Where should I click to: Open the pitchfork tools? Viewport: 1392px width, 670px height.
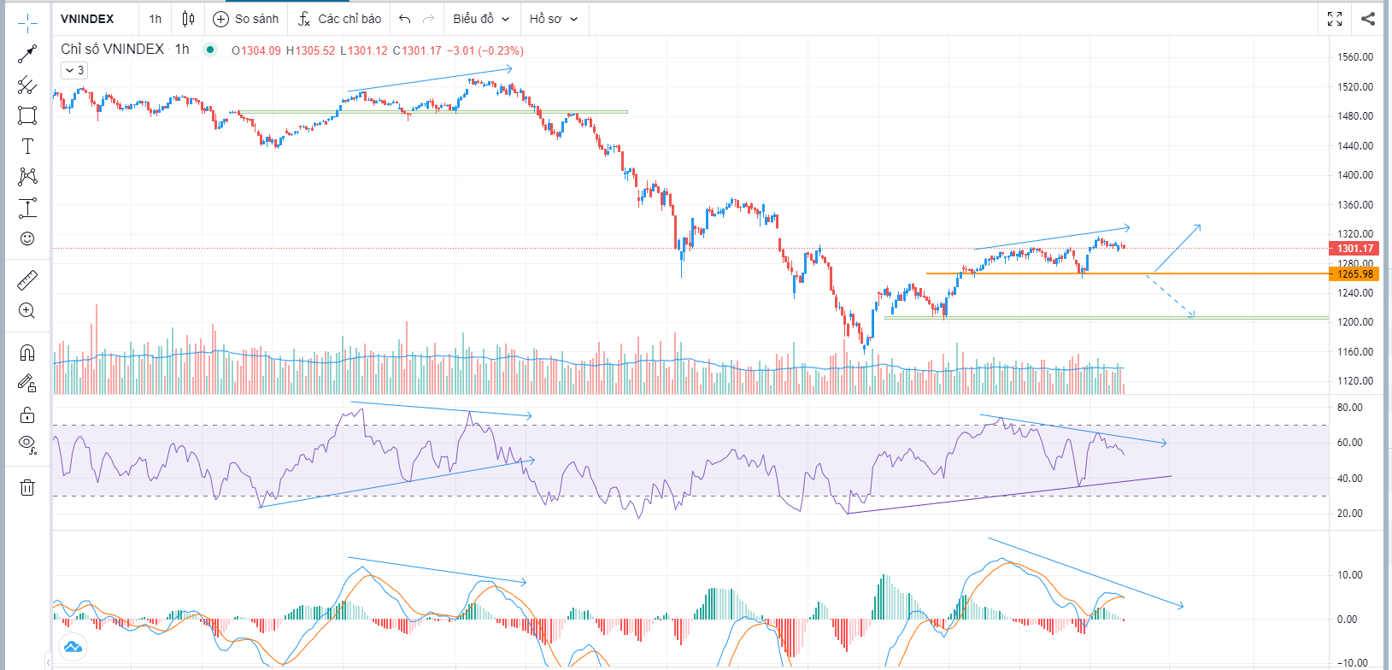(x=27, y=85)
